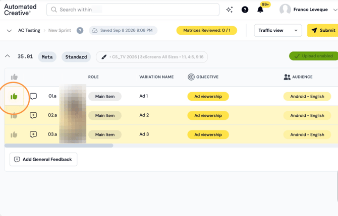Image resolution: width=338 pixels, height=216 pixels.
Task: Approve row 03.a with thumbs-up
Action: 14,134
